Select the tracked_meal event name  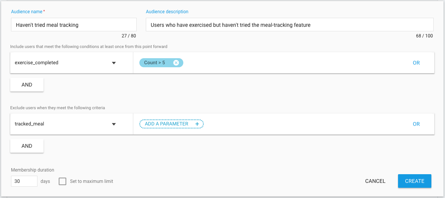pyautogui.click(x=30, y=124)
